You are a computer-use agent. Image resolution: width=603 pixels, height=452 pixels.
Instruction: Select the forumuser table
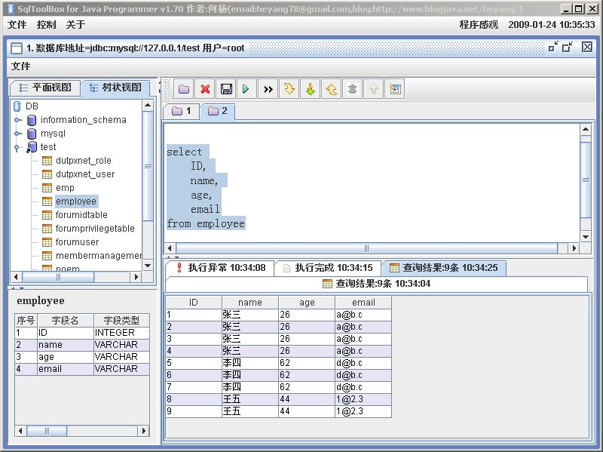[77, 241]
